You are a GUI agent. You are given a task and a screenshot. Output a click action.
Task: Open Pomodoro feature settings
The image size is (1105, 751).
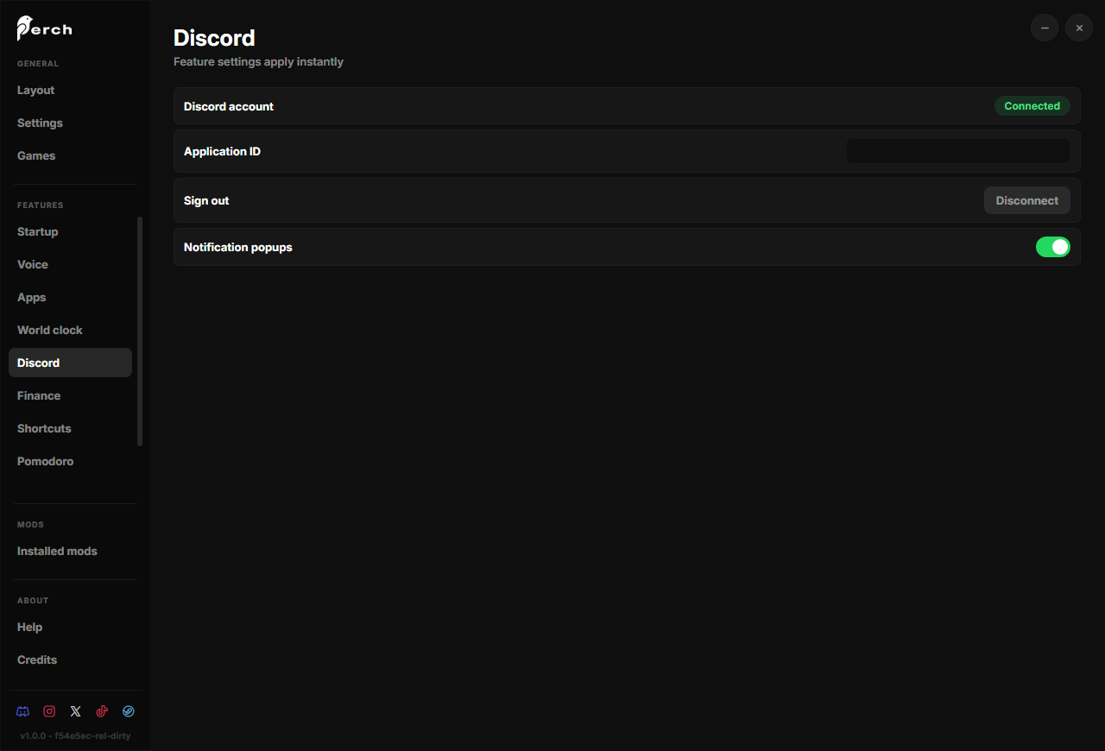[x=70, y=461]
